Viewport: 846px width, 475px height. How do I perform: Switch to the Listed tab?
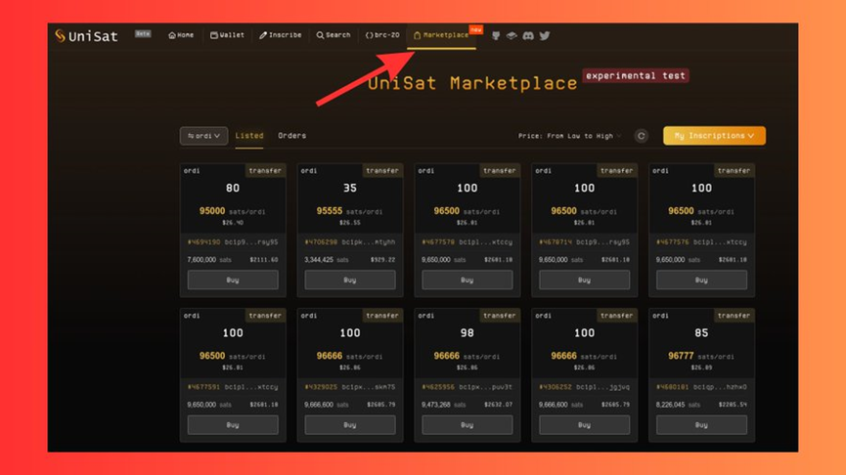click(249, 136)
